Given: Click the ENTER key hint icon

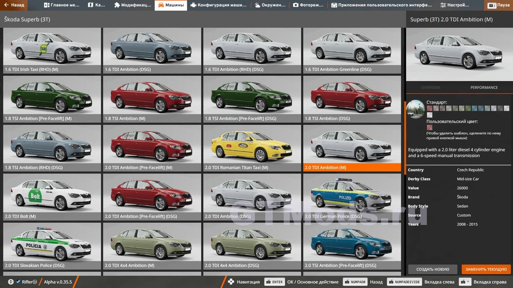Looking at the screenshot, I should click(274, 282).
